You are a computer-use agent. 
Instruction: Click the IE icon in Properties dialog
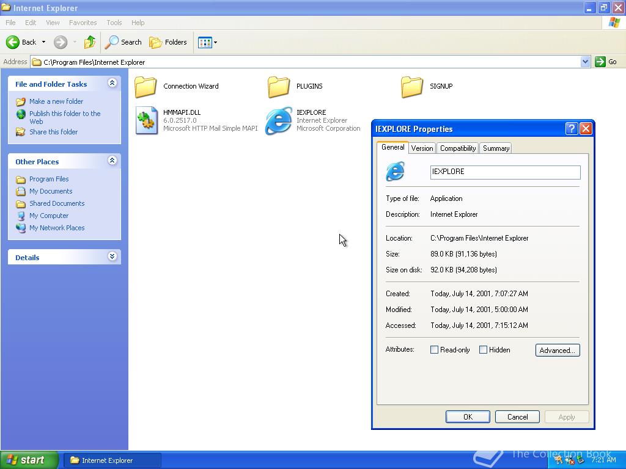coord(396,171)
